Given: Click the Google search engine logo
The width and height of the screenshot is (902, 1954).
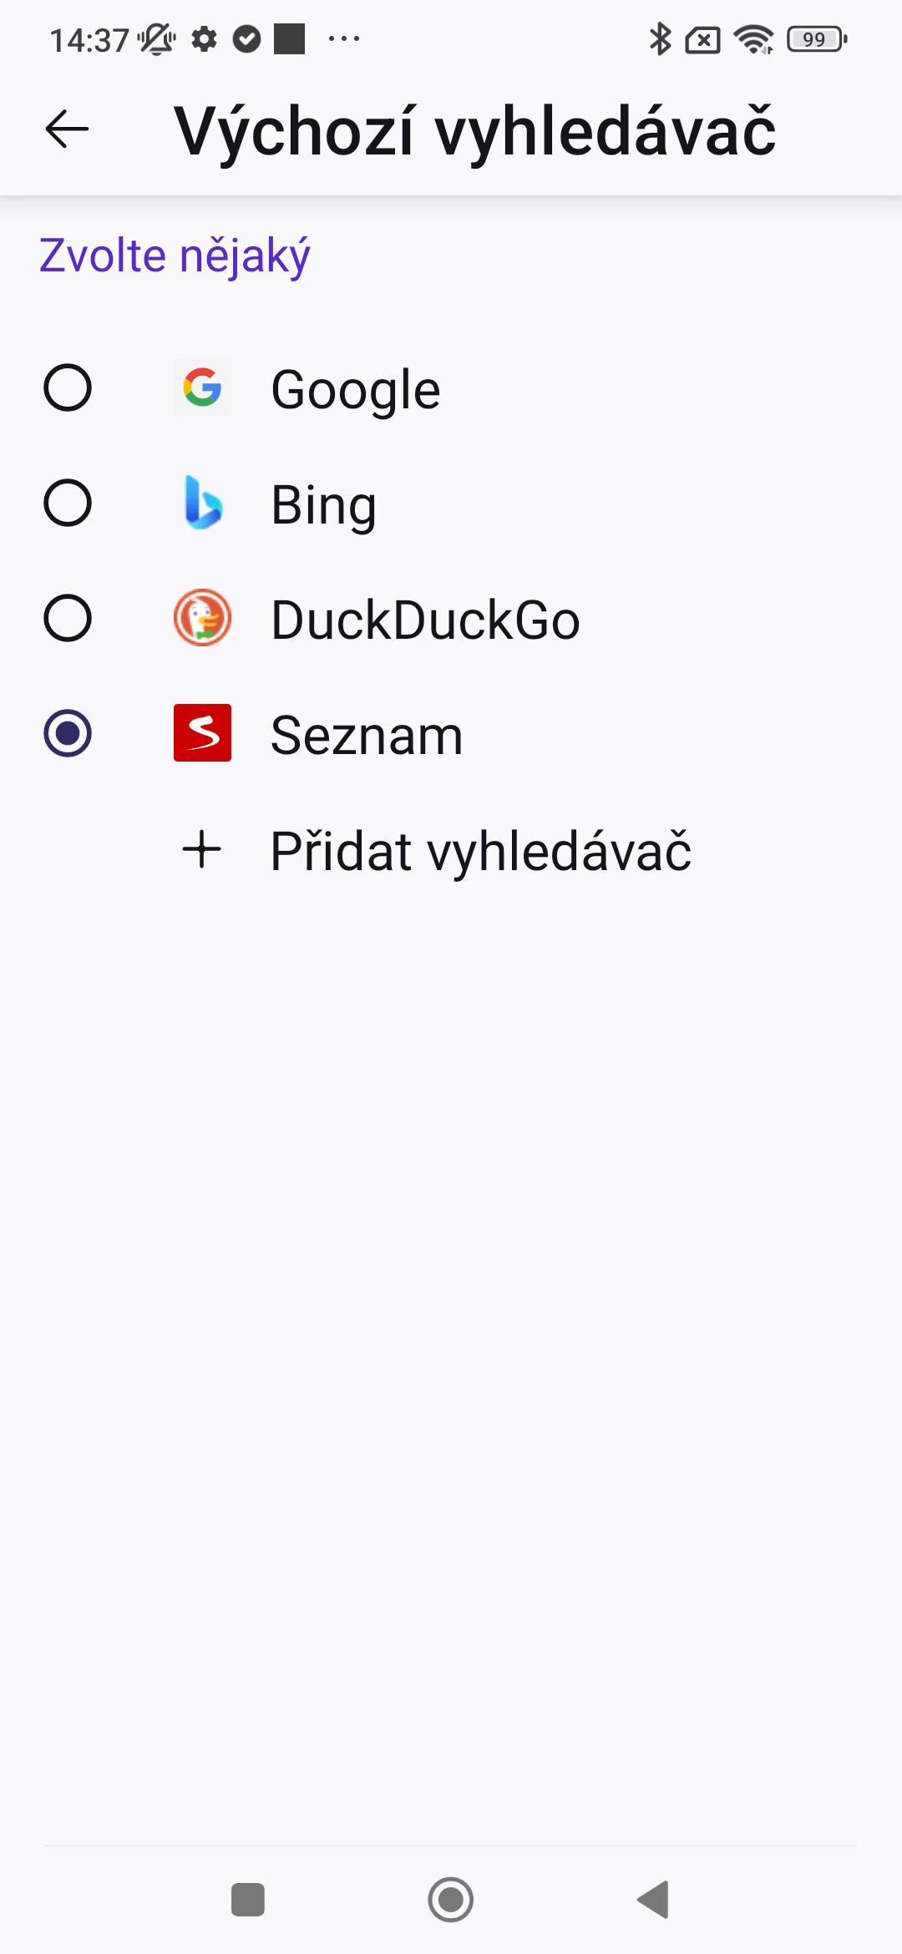Looking at the screenshot, I should [x=202, y=388].
